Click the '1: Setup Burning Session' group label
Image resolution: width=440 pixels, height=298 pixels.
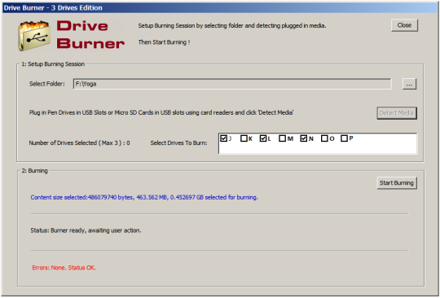53,64
